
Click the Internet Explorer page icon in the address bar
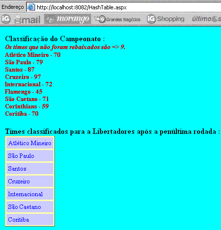point(31,7)
